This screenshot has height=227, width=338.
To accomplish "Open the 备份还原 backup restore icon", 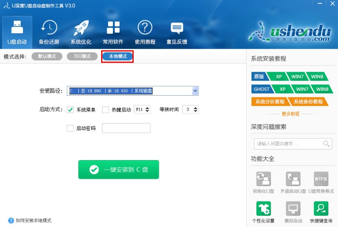I will coord(49,28).
